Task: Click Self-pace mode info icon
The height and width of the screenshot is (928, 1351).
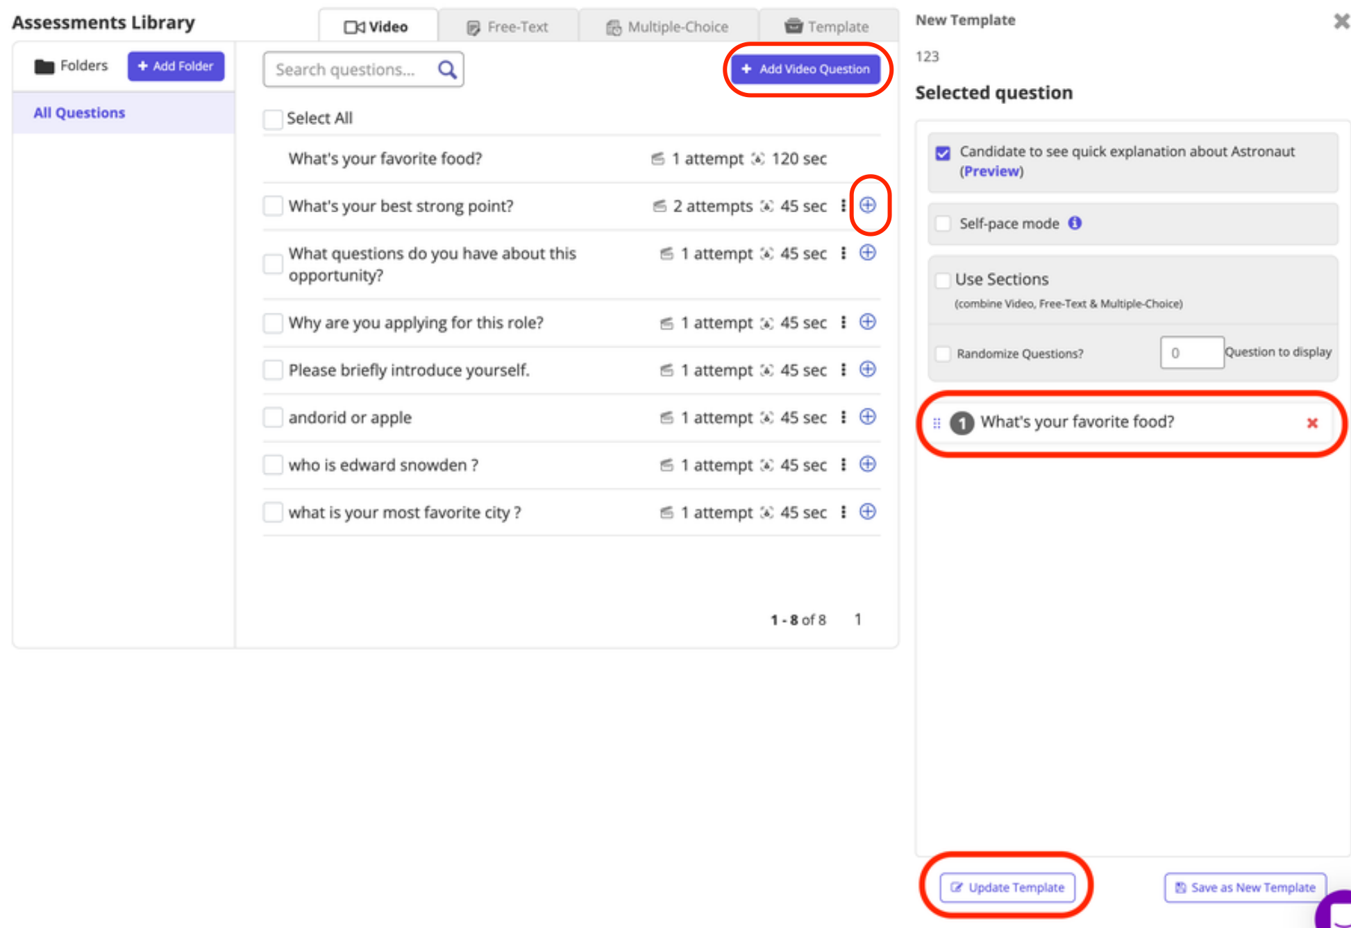Action: 1075,223
